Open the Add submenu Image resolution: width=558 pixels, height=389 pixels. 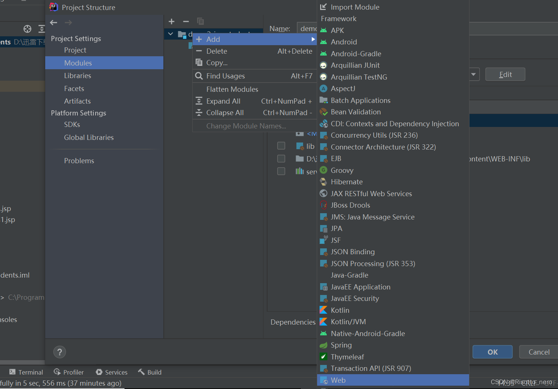point(255,39)
